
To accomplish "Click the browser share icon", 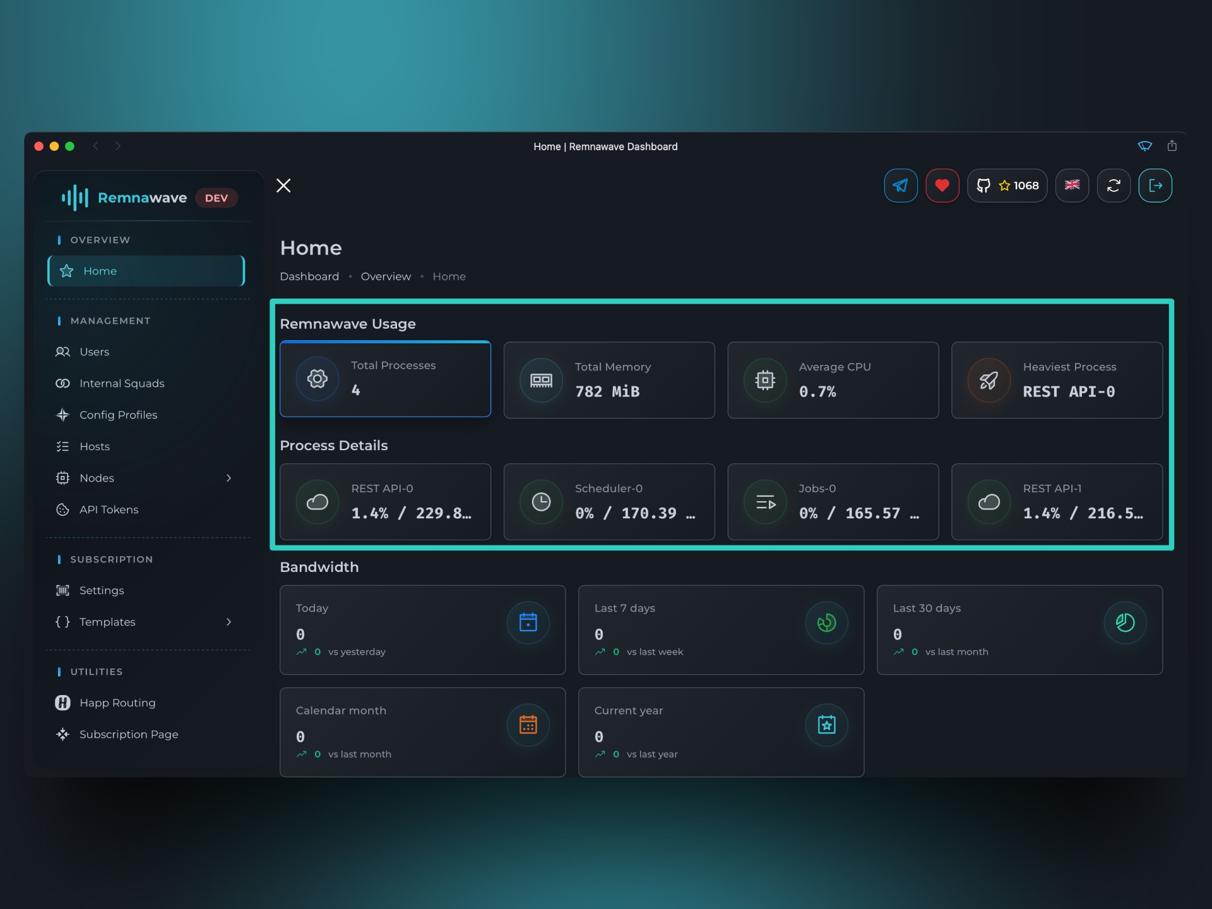I will pyautogui.click(x=1172, y=146).
